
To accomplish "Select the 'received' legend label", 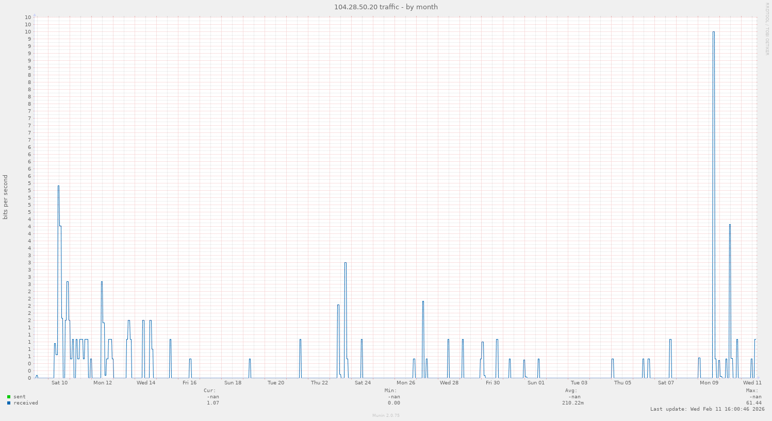I will pyautogui.click(x=26, y=403).
